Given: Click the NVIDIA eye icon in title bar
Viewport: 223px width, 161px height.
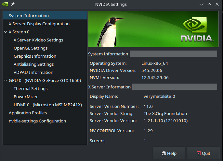Looking at the screenshot, I should click(5, 4).
